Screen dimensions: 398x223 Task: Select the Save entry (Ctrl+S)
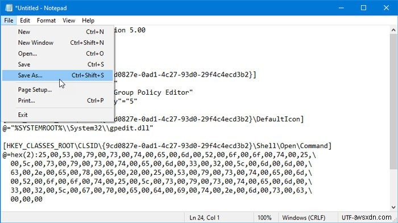[x=57, y=64]
